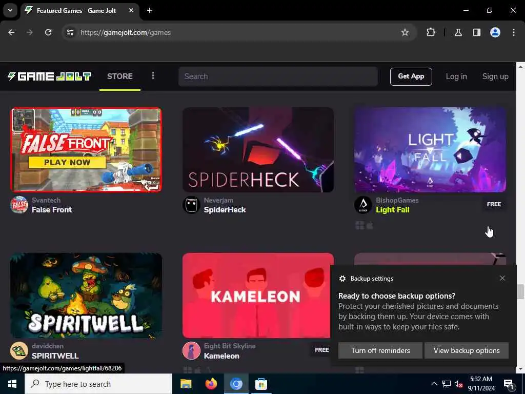
Task: Click the BishopGames developer avatar
Action: pyautogui.click(x=363, y=205)
